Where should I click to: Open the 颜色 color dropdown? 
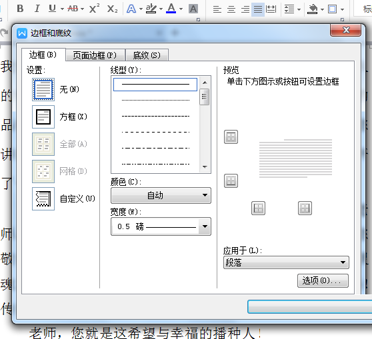(161, 195)
